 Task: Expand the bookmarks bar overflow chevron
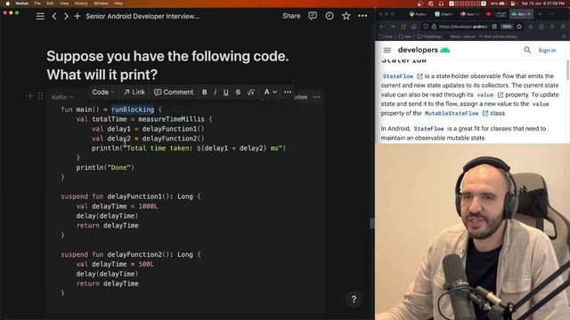(x=564, y=36)
